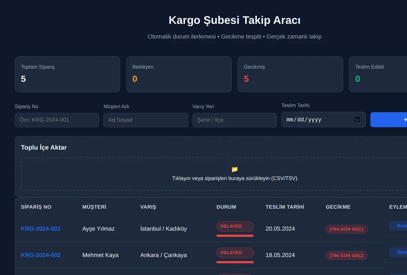Image resolution: width=407 pixels, height=275 pixels.
Task: Focus the Müşteri Adı input field
Action: coord(146,120)
